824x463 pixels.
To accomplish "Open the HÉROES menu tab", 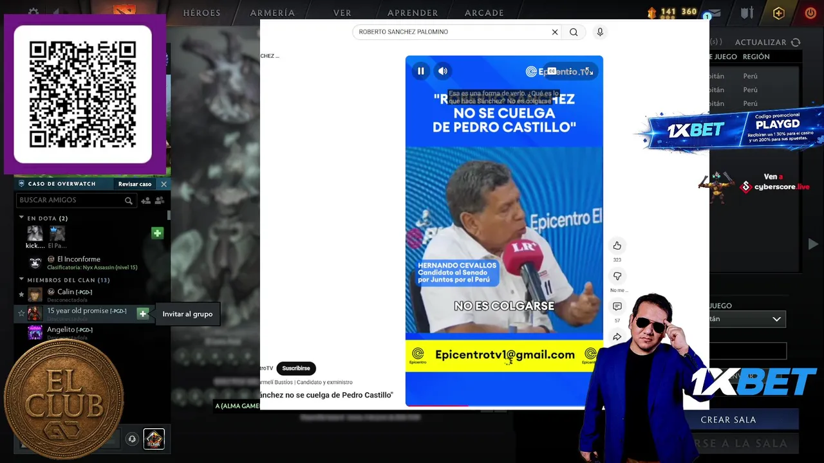I will (202, 13).
